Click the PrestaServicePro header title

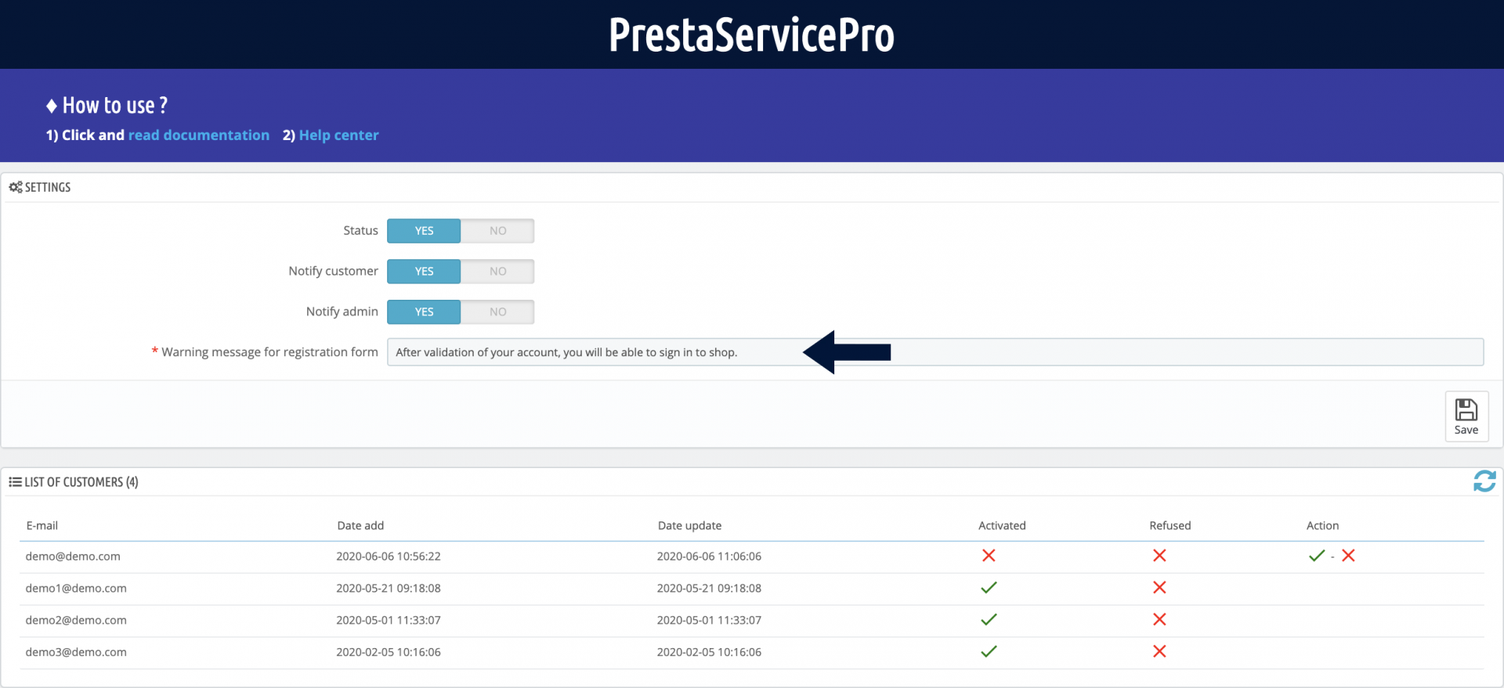coord(751,34)
